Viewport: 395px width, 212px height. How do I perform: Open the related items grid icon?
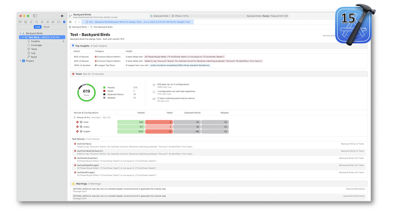[x=70, y=22]
